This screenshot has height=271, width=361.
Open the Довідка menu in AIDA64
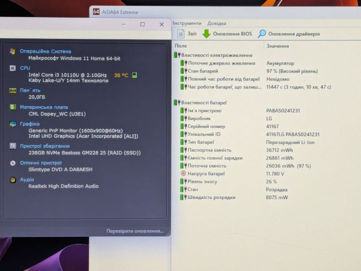click(217, 24)
